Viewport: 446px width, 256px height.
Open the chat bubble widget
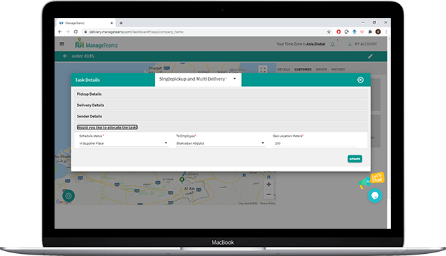(x=375, y=196)
